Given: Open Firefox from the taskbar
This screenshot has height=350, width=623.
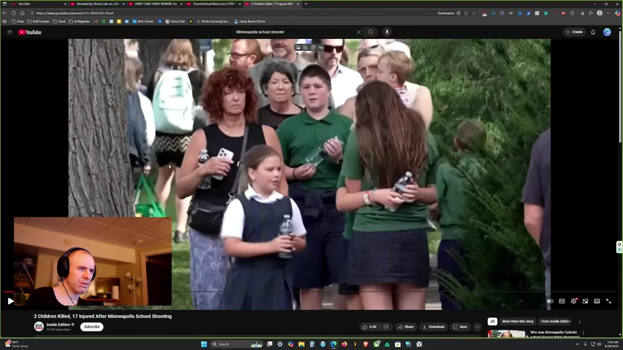Looking at the screenshot, I should 344,344.
